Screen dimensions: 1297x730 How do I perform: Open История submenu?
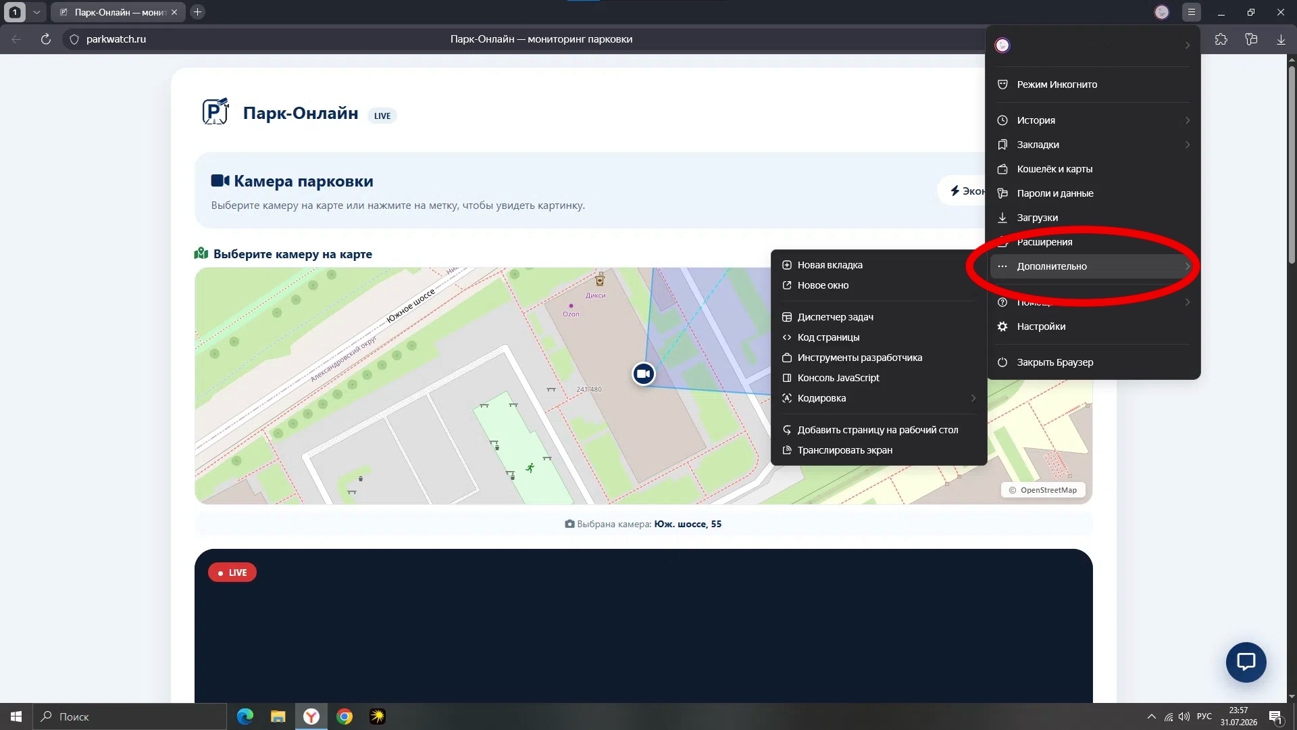click(1092, 120)
